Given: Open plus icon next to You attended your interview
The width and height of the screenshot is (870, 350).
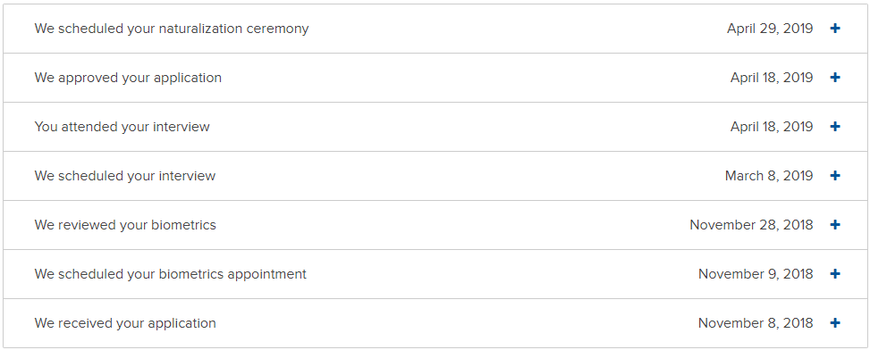Looking at the screenshot, I should tap(835, 127).
